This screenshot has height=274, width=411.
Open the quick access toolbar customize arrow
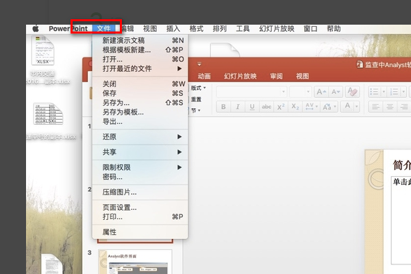click(199, 64)
